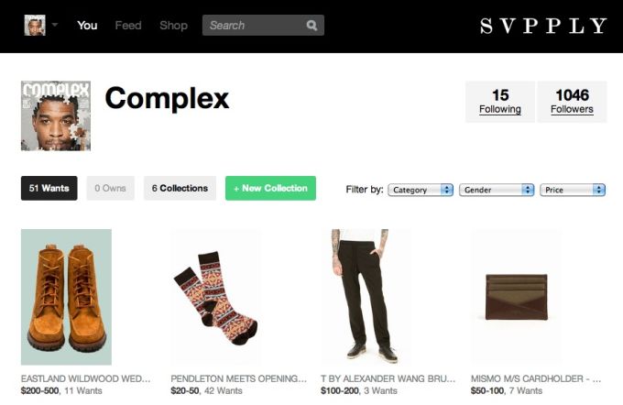Show the 6 Collections tab

coord(180,188)
